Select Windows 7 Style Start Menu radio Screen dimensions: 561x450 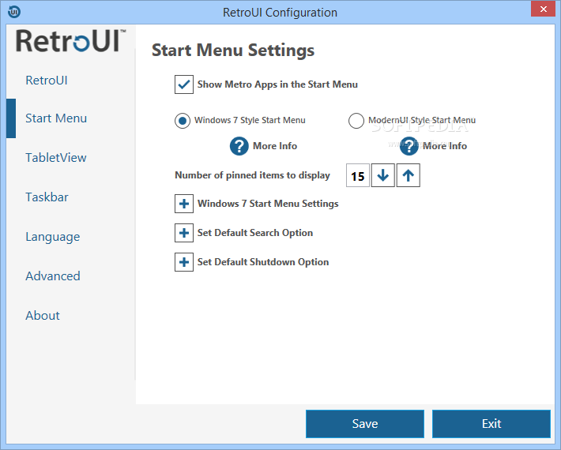click(x=183, y=121)
